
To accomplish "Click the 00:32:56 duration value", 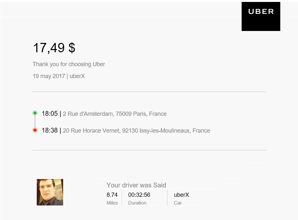I will [x=139, y=195].
